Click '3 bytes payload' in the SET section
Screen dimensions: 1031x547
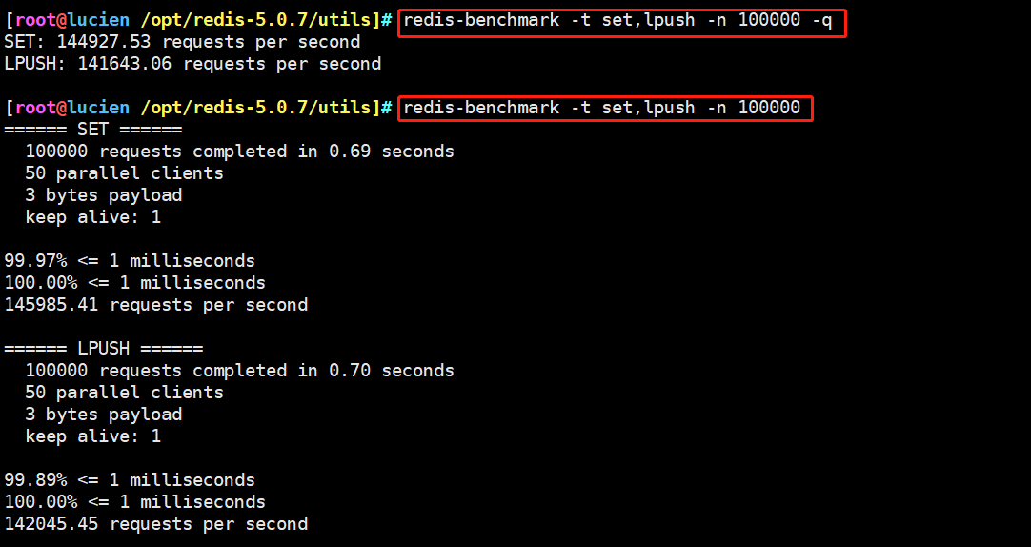click(103, 195)
